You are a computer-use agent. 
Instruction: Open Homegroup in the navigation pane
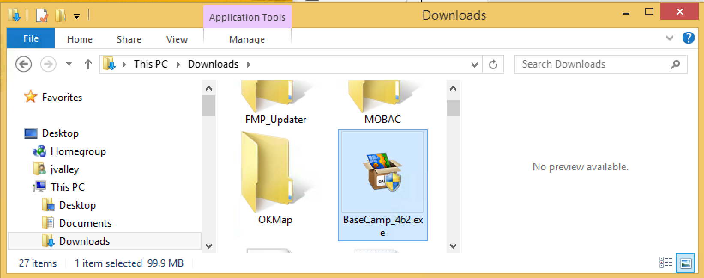point(78,151)
